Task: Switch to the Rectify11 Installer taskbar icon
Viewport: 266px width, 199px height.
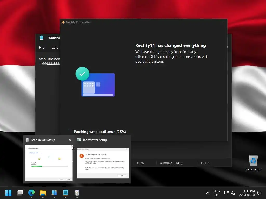Action: [x=54, y=193]
